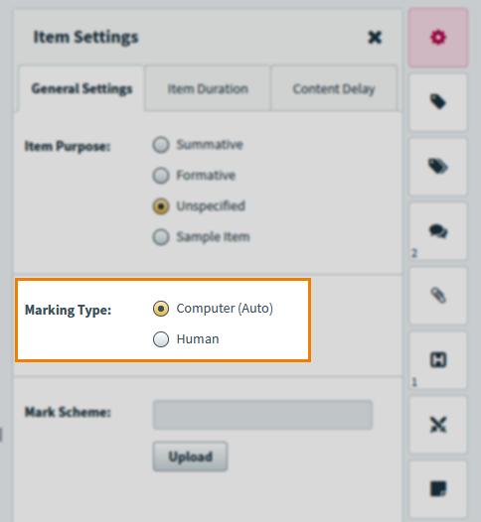The width and height of the screenshot is (481, 522).
Task: Close the Item Settings panel
Action: (375, 38)
